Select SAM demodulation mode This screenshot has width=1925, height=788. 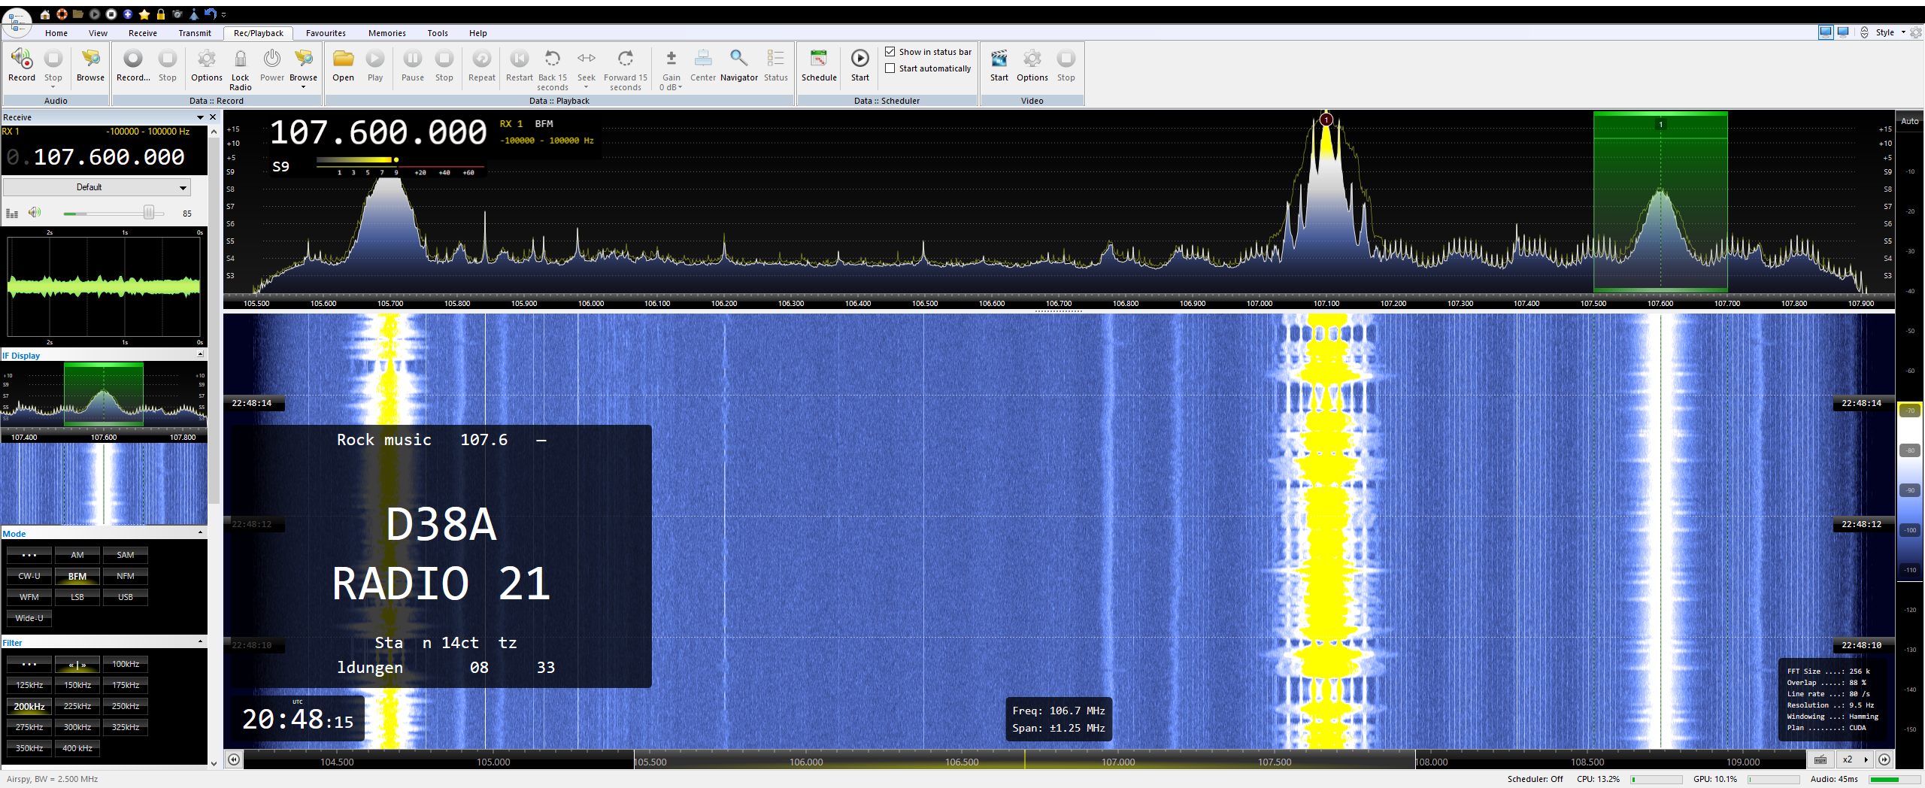(x=126, y=555)
